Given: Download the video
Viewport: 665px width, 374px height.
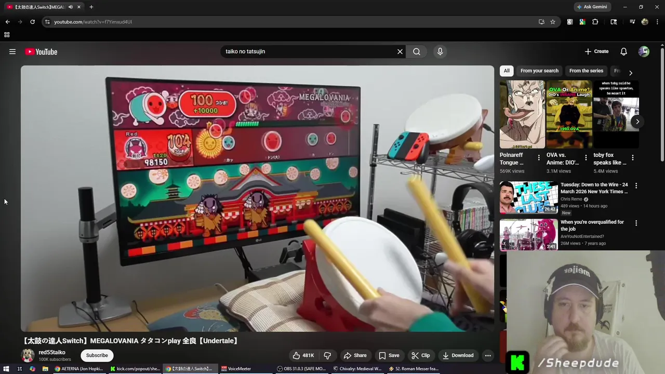Looking at the screenshot, I should click(x=458, y=355).
